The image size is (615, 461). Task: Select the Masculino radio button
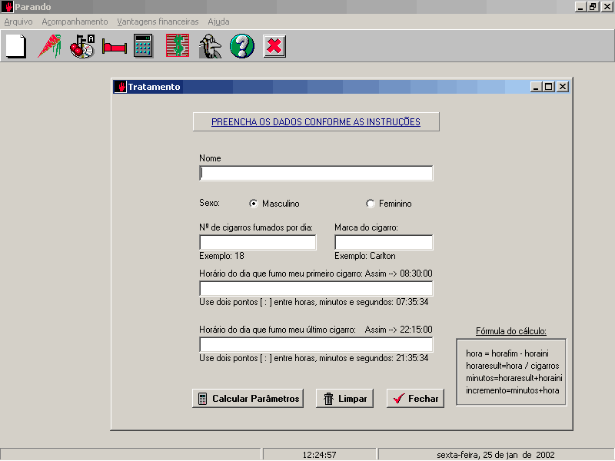click(x=254, y=204)
